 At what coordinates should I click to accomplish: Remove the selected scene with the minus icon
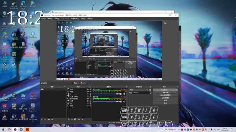coord(45,119)
